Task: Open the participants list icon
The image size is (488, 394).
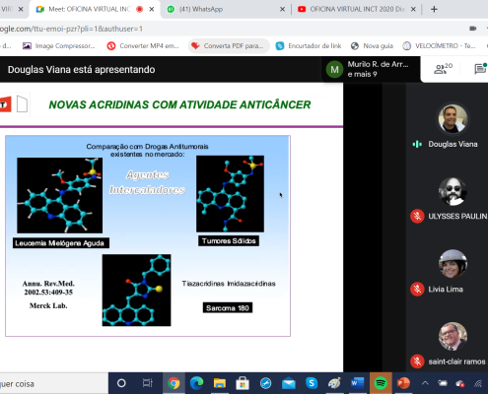Action: tap(443, 69)
